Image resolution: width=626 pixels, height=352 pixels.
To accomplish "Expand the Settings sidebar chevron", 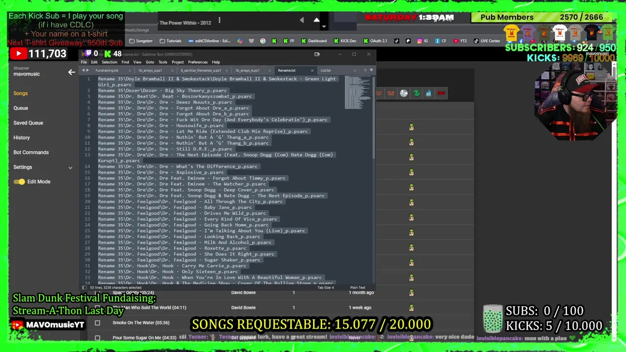I will click(x=70, y=168).
